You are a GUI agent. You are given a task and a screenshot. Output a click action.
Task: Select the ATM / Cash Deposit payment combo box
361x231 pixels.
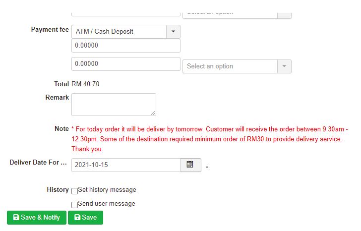119,31
